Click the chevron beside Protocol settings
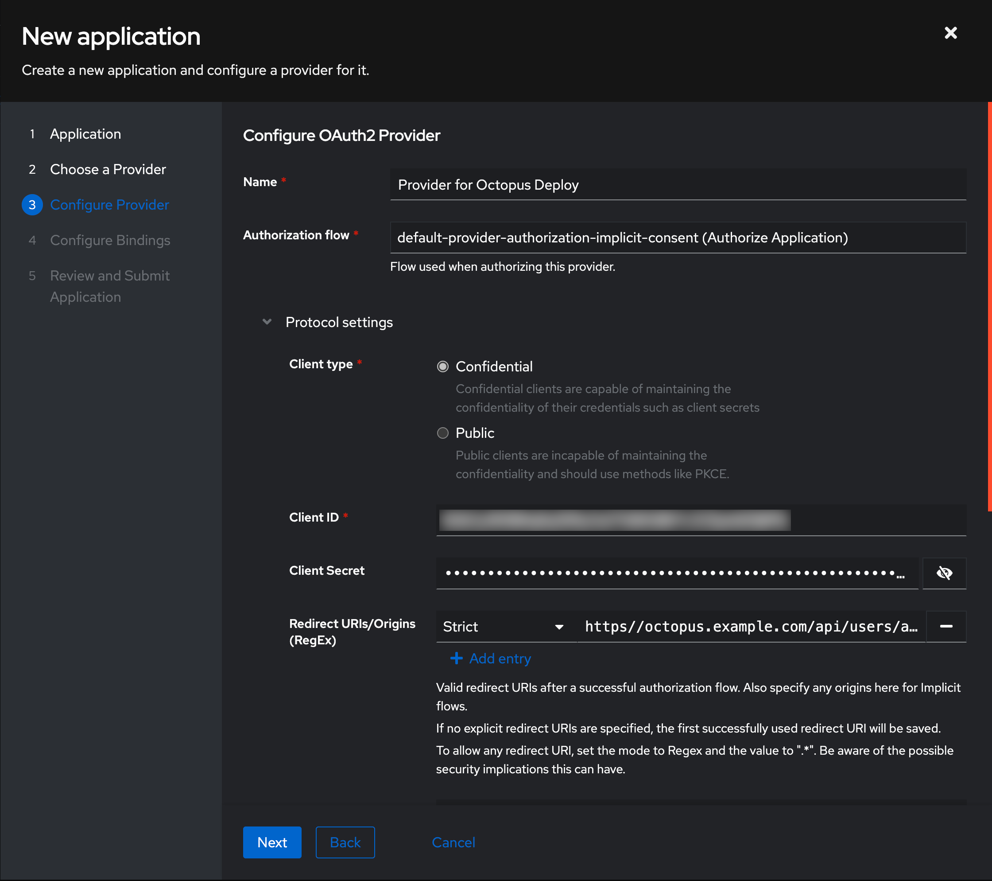Viewport: 992px width, 881px height. tap(267, 321)
